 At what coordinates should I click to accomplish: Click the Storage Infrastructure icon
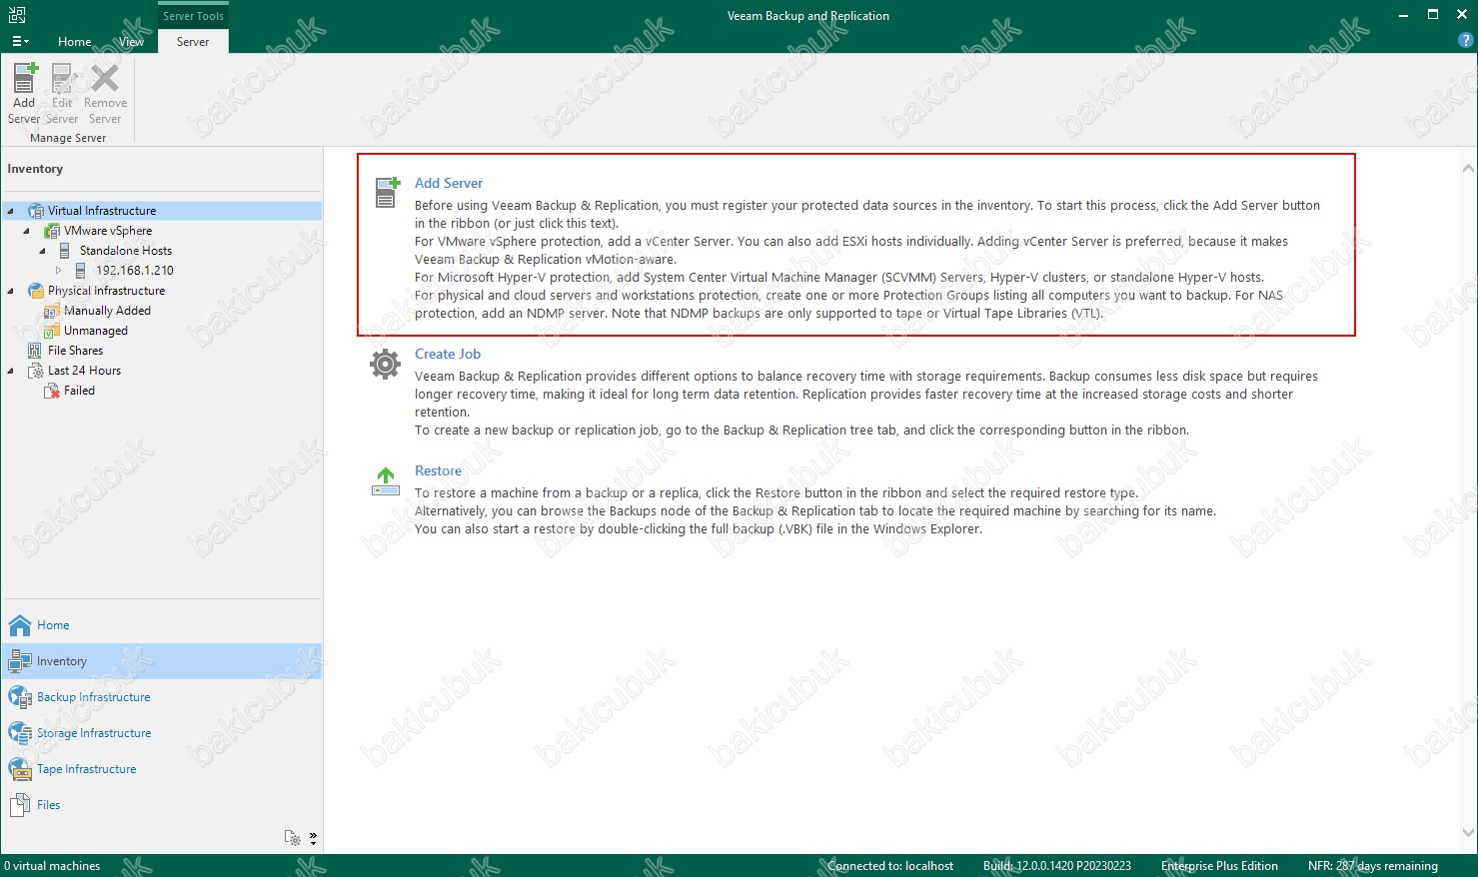(x=20, y=733)
